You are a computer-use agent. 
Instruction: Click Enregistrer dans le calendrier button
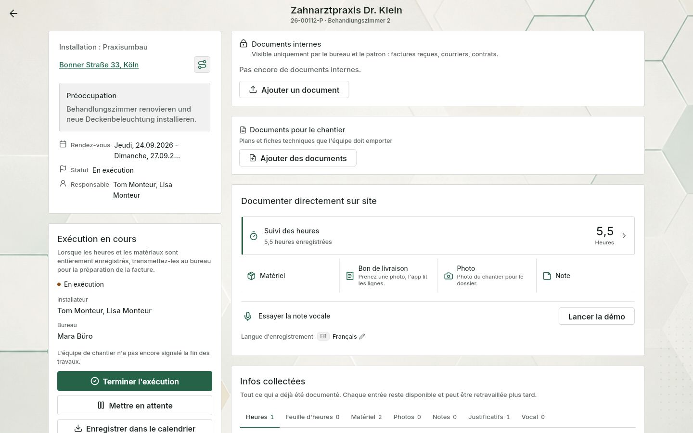coord(135,427)
